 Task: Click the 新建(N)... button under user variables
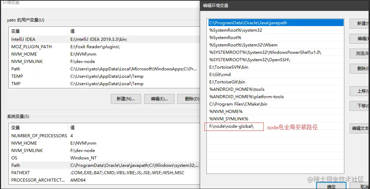pyautogui.click(x=126, y=99)
